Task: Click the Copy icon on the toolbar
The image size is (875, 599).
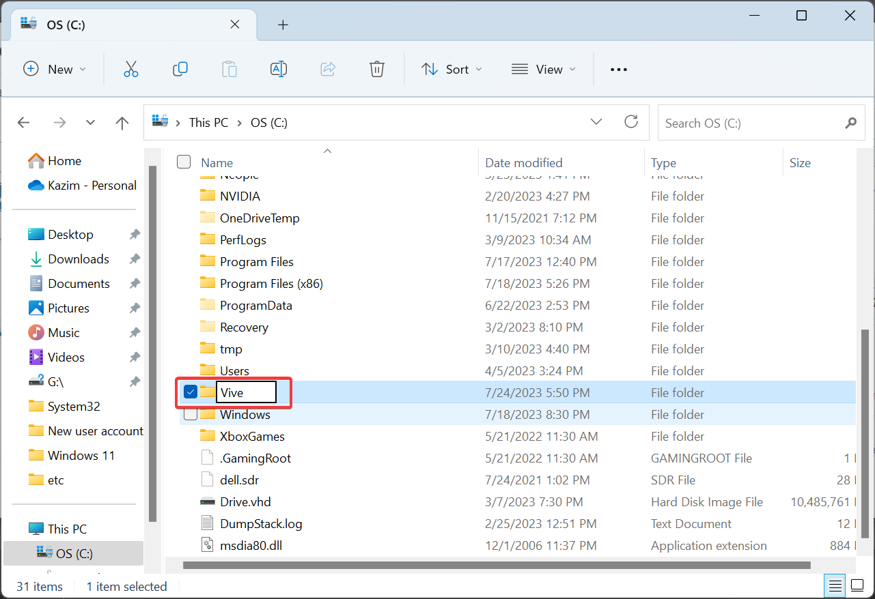Action: (x=180, y=69)
